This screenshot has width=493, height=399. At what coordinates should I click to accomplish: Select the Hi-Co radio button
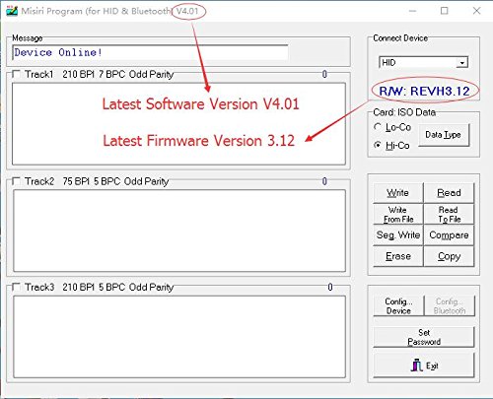tap(378, 145)
